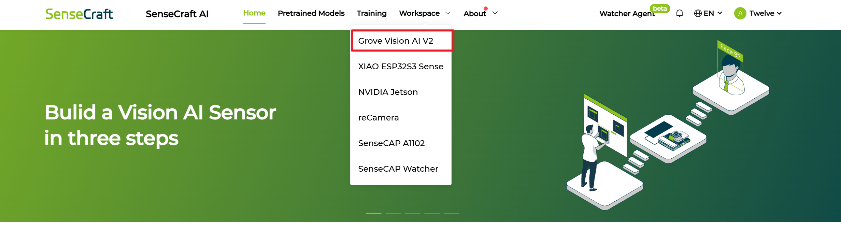Switch to the second carousel slide indicator
The image size is (841, 230).
393,214
